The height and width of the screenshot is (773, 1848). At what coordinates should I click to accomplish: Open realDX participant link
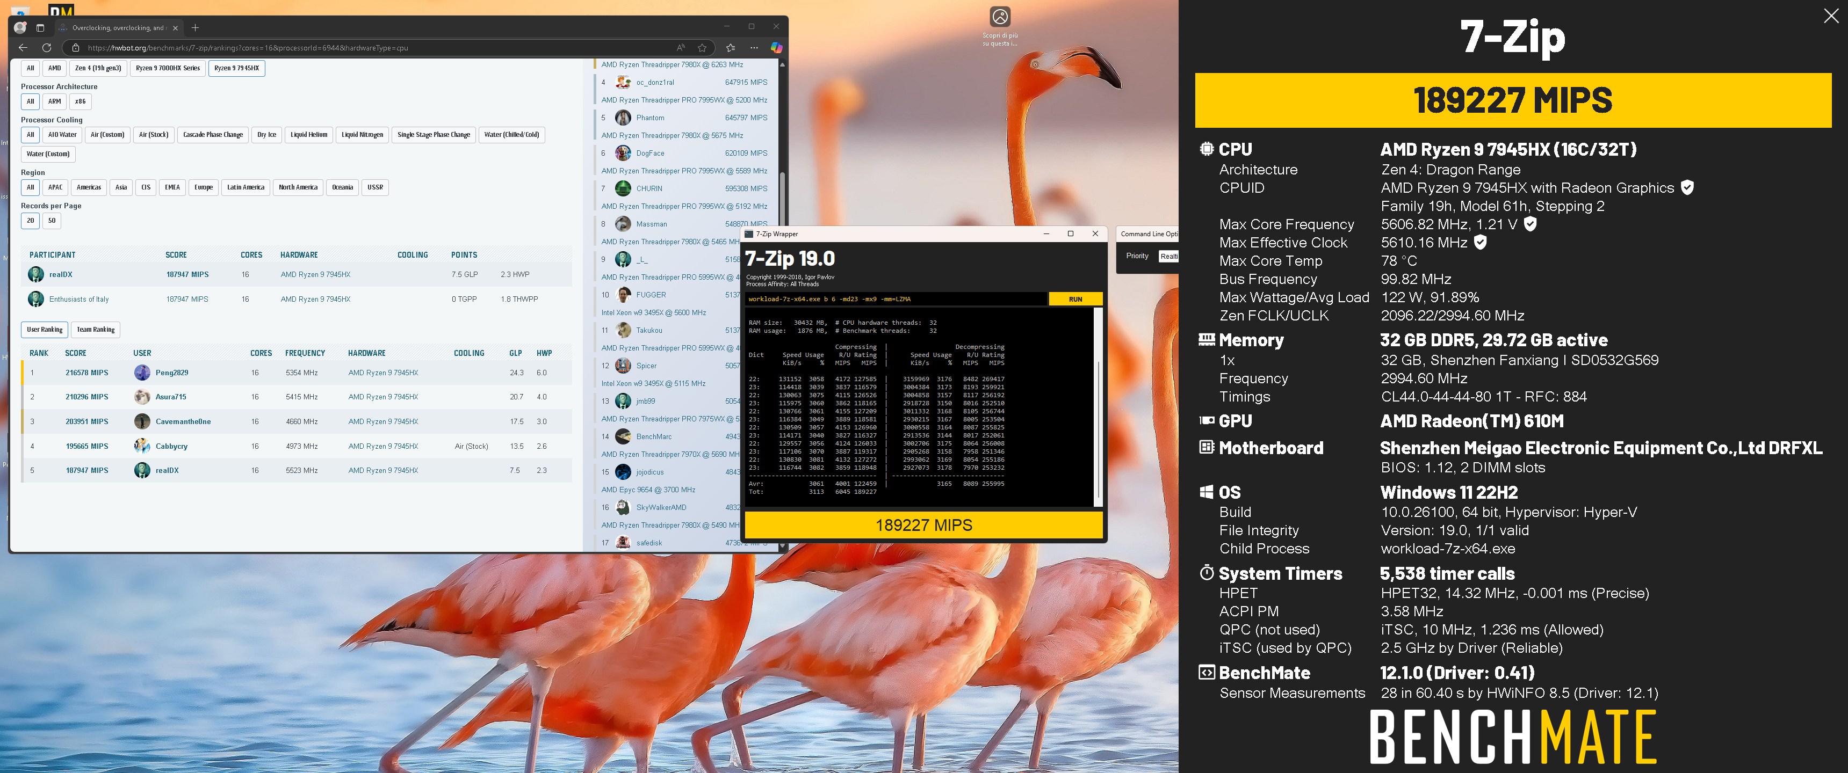[x=61, y=275]
